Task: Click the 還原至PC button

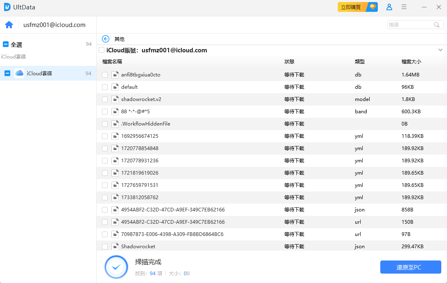Action: click(x=411, y=267)
